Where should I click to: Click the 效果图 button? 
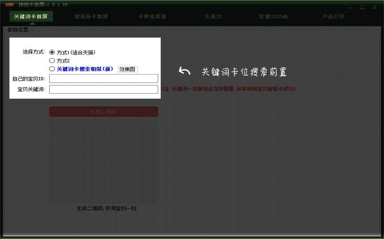pyautogui.click(x=128, y=69)
